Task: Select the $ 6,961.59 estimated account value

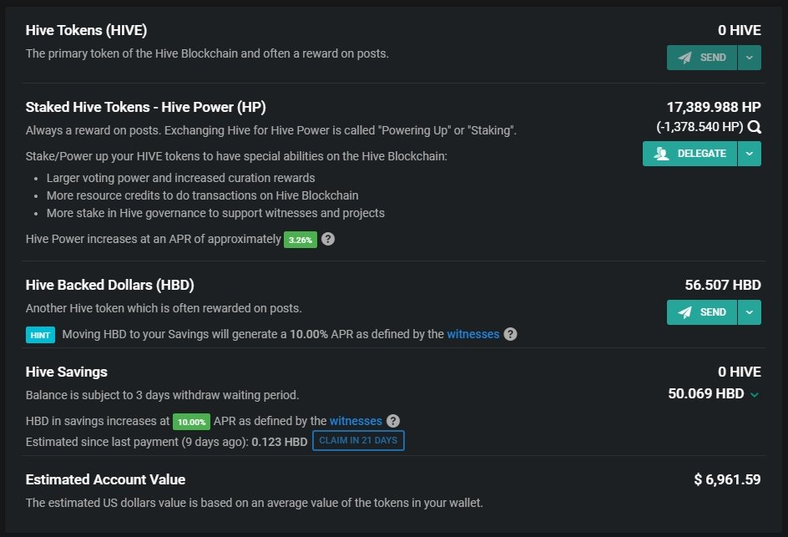Action: tap(727, 479)
